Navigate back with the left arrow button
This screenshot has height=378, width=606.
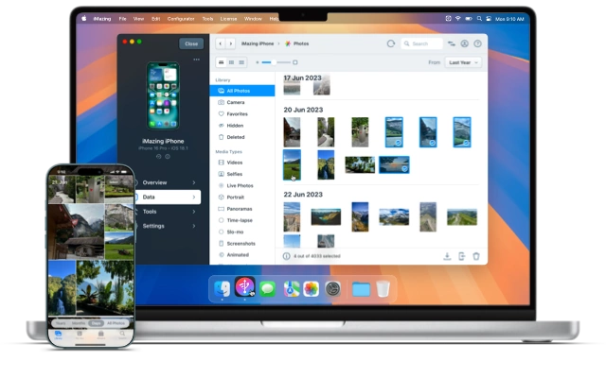pos(221,43)
